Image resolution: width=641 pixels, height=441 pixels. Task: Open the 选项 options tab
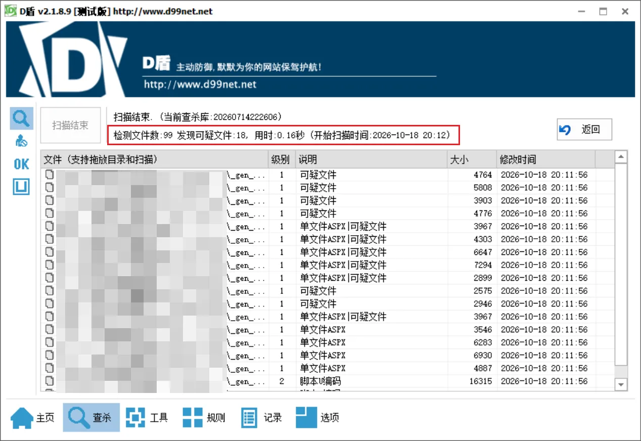[317, 418]
